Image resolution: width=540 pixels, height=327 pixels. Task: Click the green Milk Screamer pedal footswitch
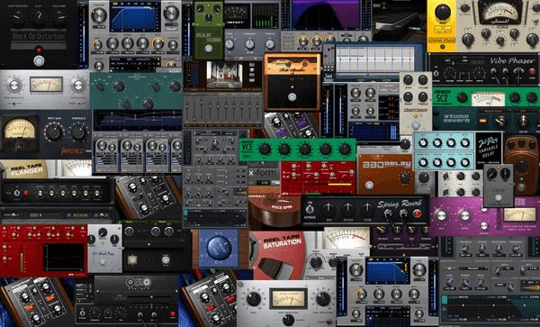[209, 49]
